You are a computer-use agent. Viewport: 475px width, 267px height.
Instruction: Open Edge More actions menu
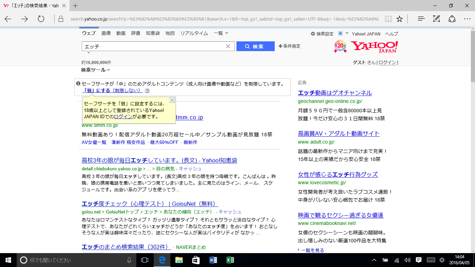[x=467, y=19]
